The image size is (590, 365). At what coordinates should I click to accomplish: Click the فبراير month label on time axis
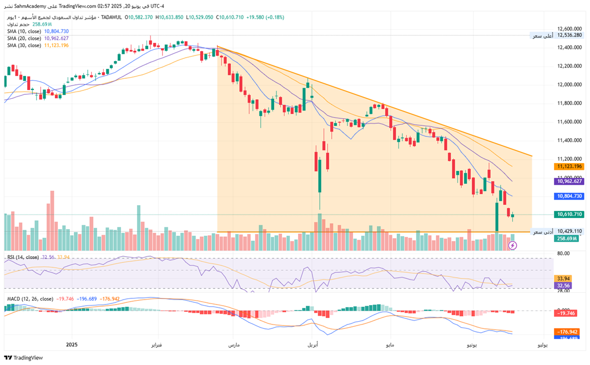[x=157, y=344]
